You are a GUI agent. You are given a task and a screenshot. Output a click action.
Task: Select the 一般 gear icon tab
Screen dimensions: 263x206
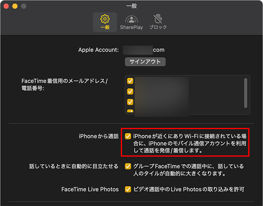click(105, 22)
